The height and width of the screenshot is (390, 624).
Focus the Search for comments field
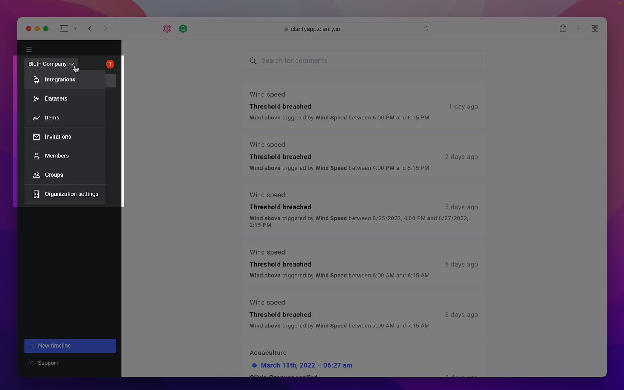(364, 60)
